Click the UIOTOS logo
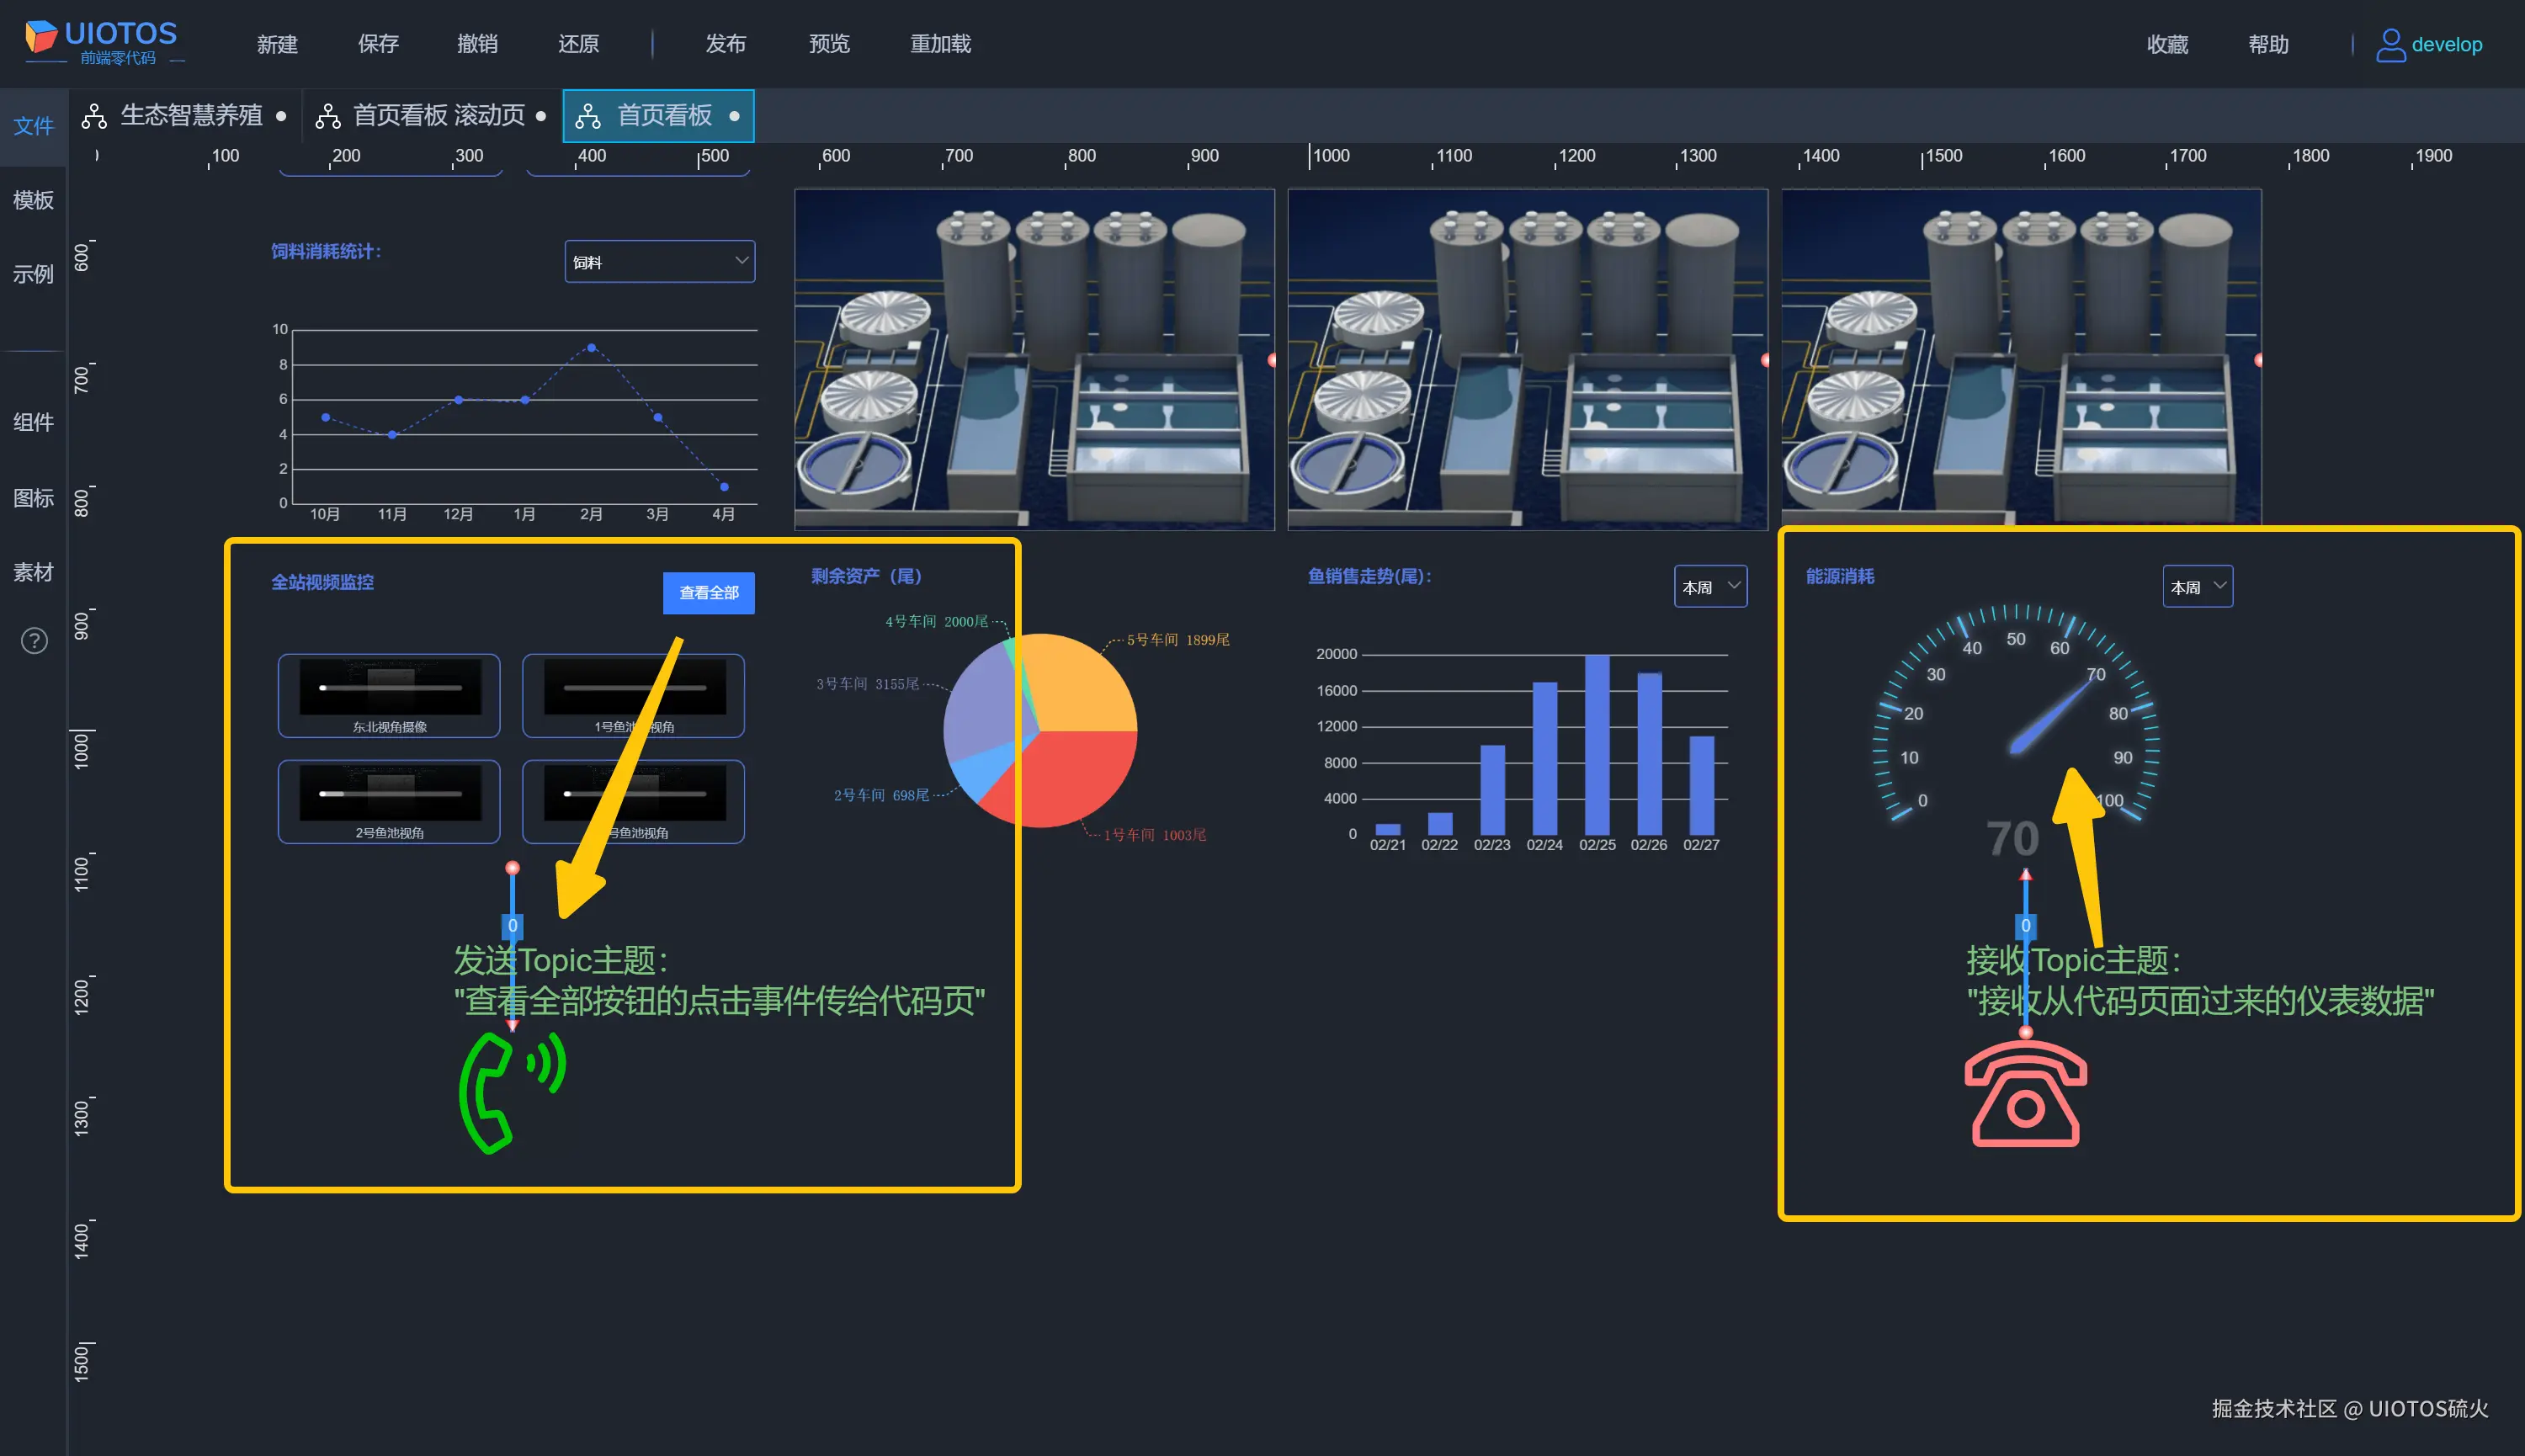Screen dimensions: 2525x1456 (x=100, y=42)
